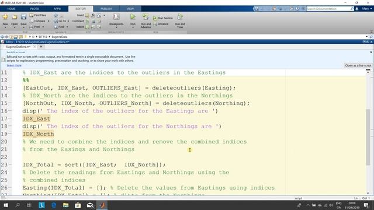The width and height of the screenshot is (374, 210).
Task: Expand the Find dropdown arrow
Action: point(67,27)
